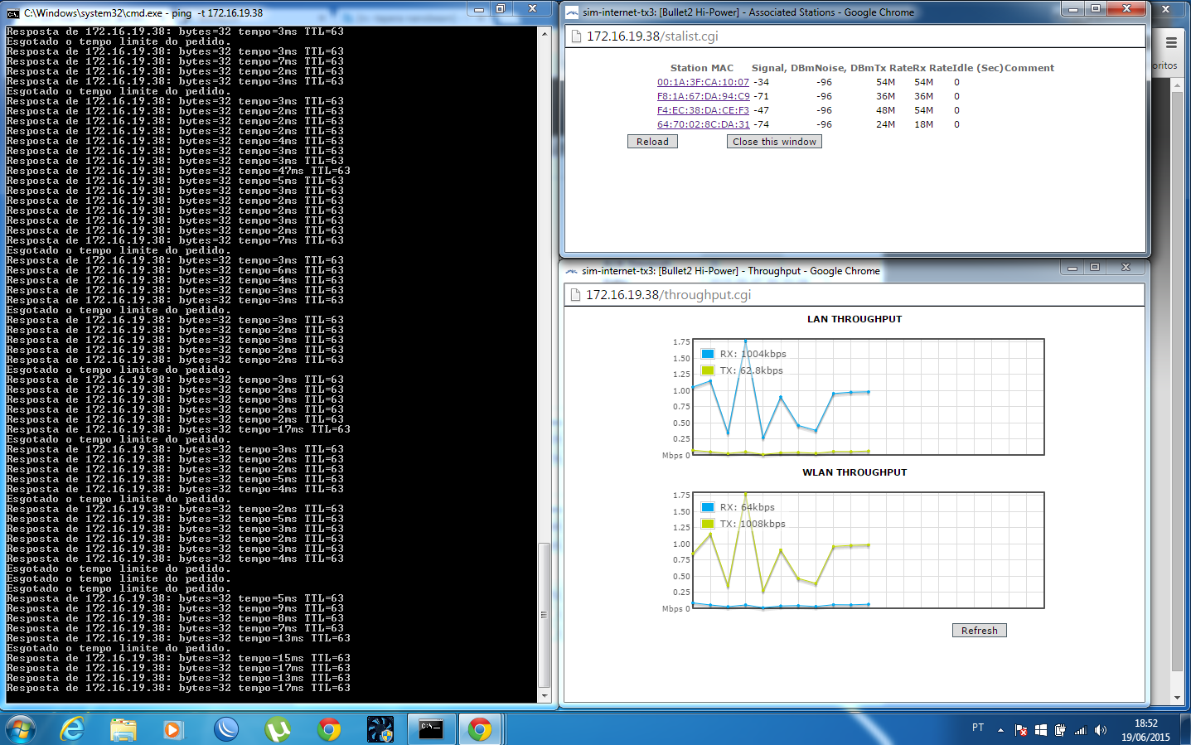Open station link F8:1A:67:DA:94:C9
This screenshot has height=745, width=1191.
(x=704, y=96)
